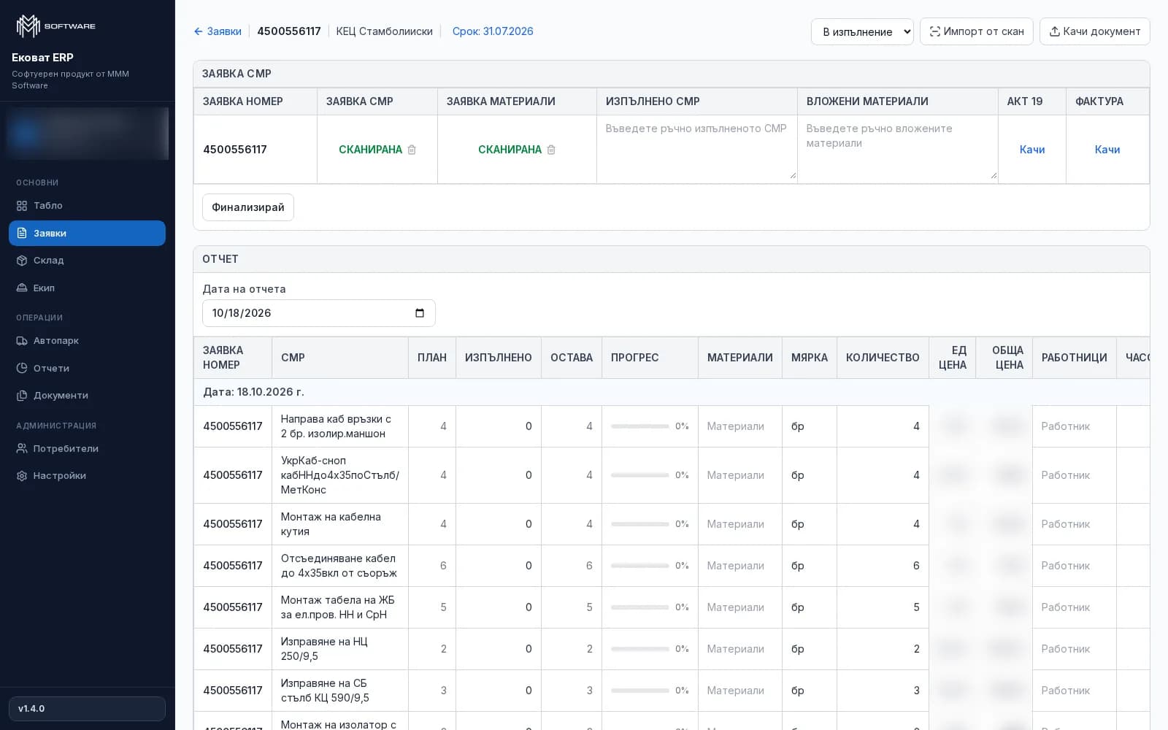Click the Заявки document icon in sidebar
1168x730 pixels.
coord(22,233)
